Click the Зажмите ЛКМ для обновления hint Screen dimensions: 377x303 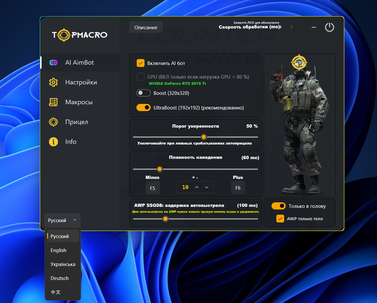point(256,23)
